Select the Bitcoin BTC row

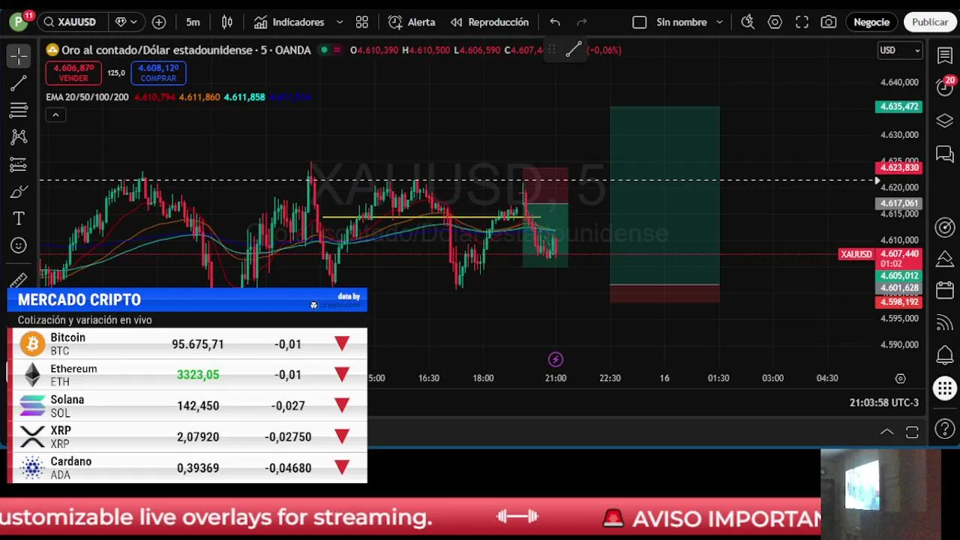187,344
